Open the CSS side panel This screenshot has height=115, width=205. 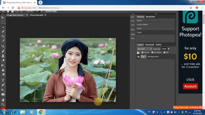point(133,25)
